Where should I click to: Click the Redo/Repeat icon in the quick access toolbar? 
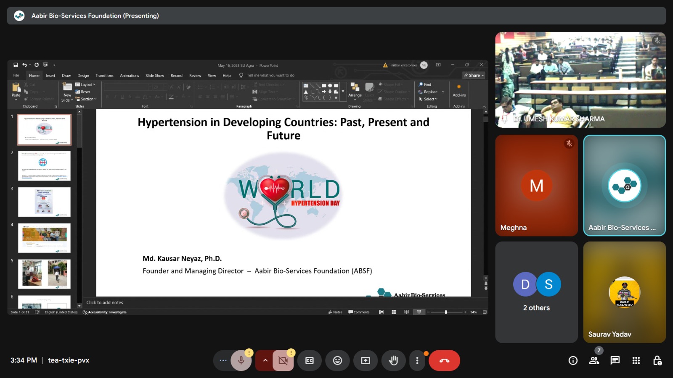[37, 65]
